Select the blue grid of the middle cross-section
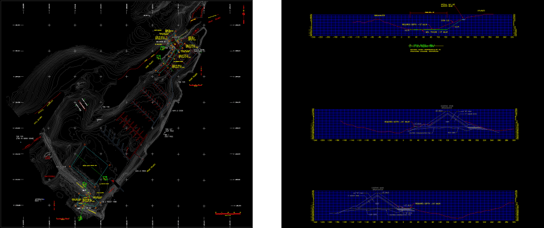 click(414, 124)
